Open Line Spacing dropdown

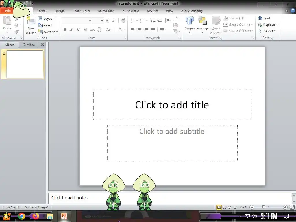tap(167, 21)
